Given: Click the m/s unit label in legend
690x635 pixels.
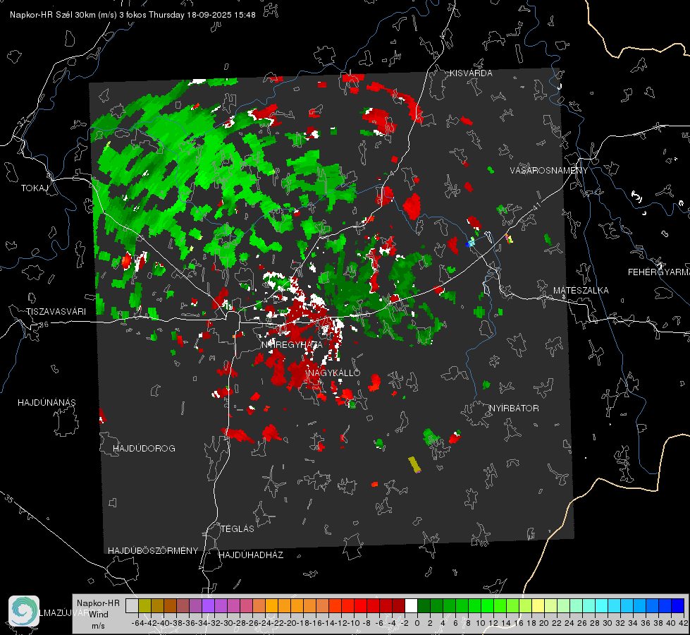Looking at the screenshot, I should tap(98, 626).
